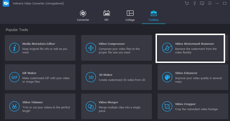Launch Video Compressor via its title label

(x=112, y=44)
